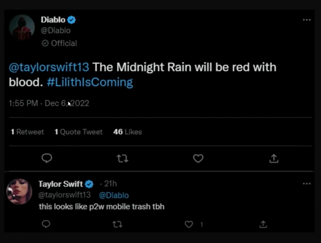This screenshot has height=243, width=321.
Task: View the 1 Retweet list
Action: coord(27,132)
